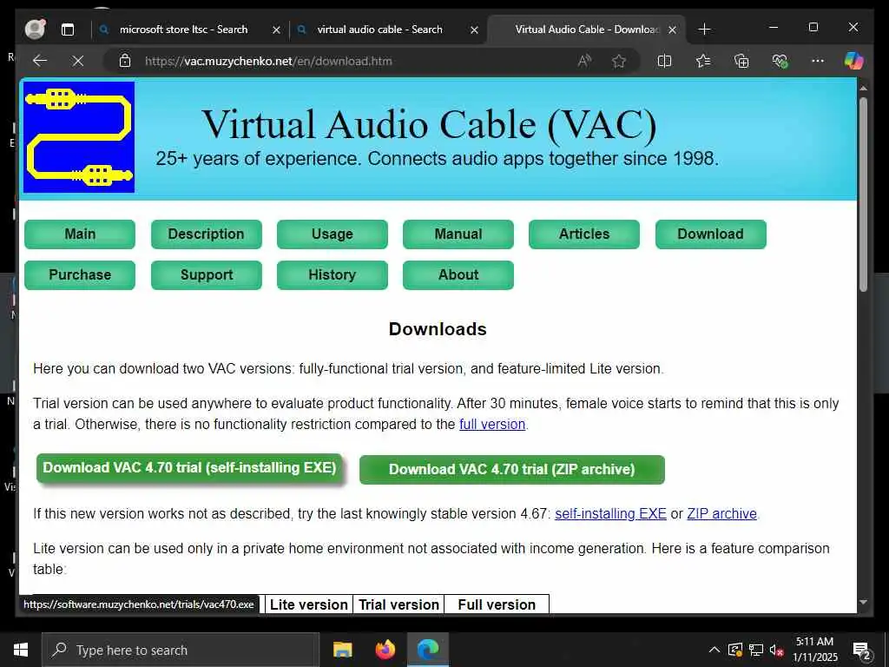The width and height of the screenshot is (889, 667).
Task: Add page to favorites with the star icon
Action: pyautogui.click(x=618, y=61)
